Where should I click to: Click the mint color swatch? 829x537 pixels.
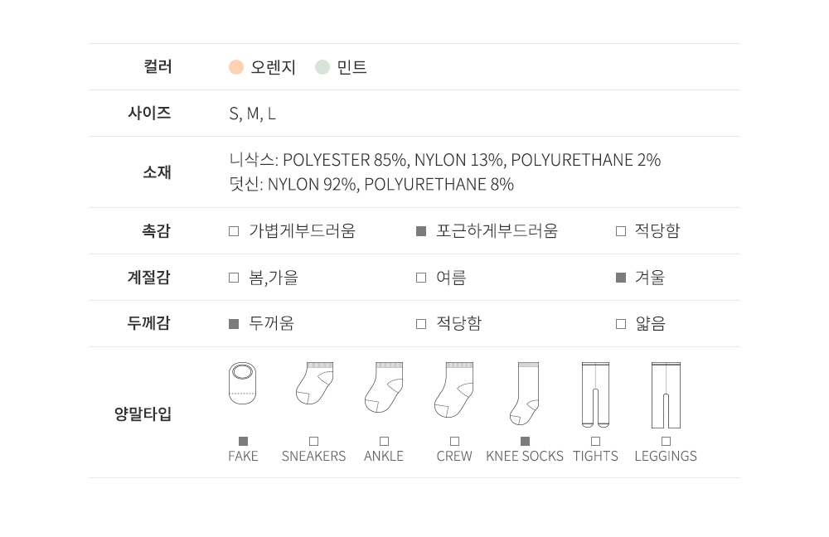click(x=322, y=67)
